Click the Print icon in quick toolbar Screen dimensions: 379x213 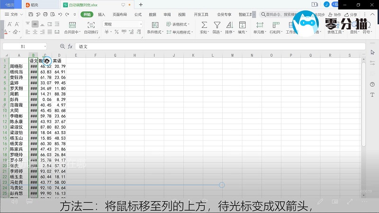pyautogui.click(x=45, y=15)
